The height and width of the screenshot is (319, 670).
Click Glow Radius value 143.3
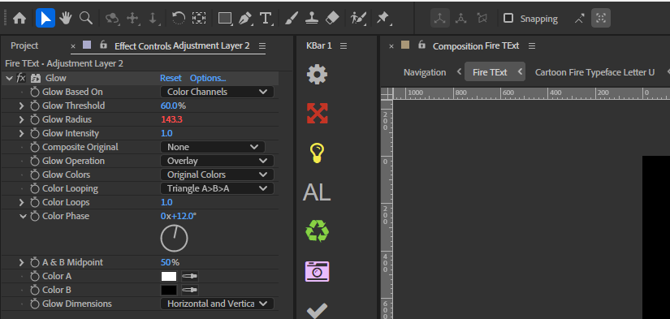(x=172, y=119)
